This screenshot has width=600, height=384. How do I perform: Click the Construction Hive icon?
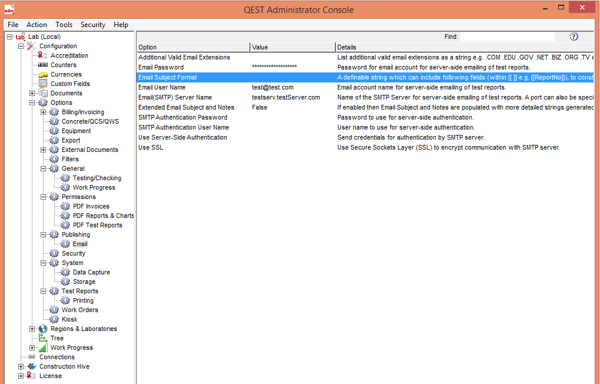[32, 366]
